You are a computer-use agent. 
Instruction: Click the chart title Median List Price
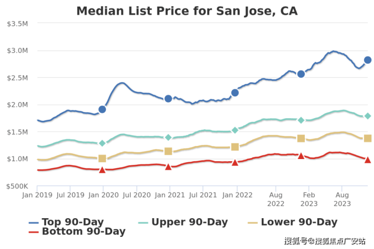[186, 11]
